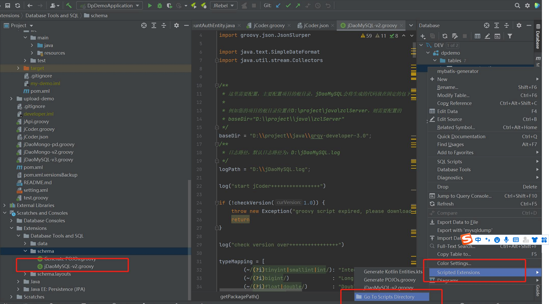Expand the target folder

(18, 68)
